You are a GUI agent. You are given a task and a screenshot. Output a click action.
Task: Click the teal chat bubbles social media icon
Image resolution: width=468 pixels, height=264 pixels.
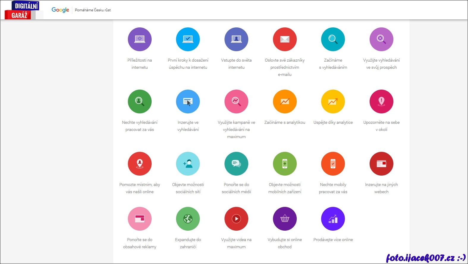(236, 164)
